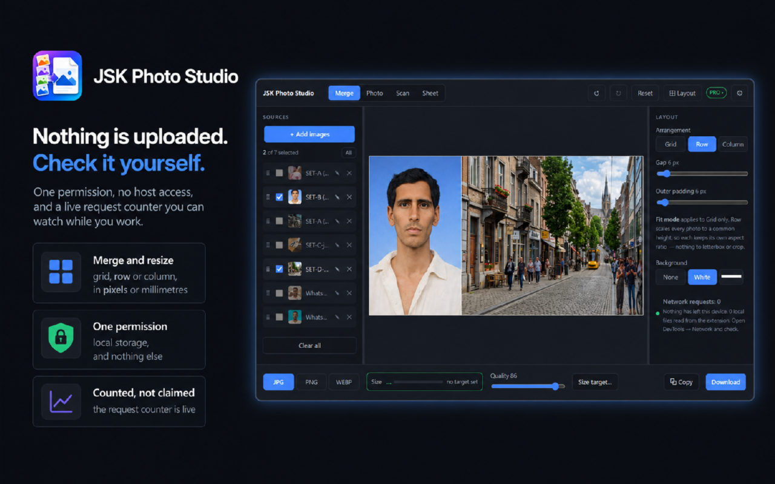Click the edit pencil on SET-B row
Image resolution: width=775 pixels, height=484 pixels.
337,197
